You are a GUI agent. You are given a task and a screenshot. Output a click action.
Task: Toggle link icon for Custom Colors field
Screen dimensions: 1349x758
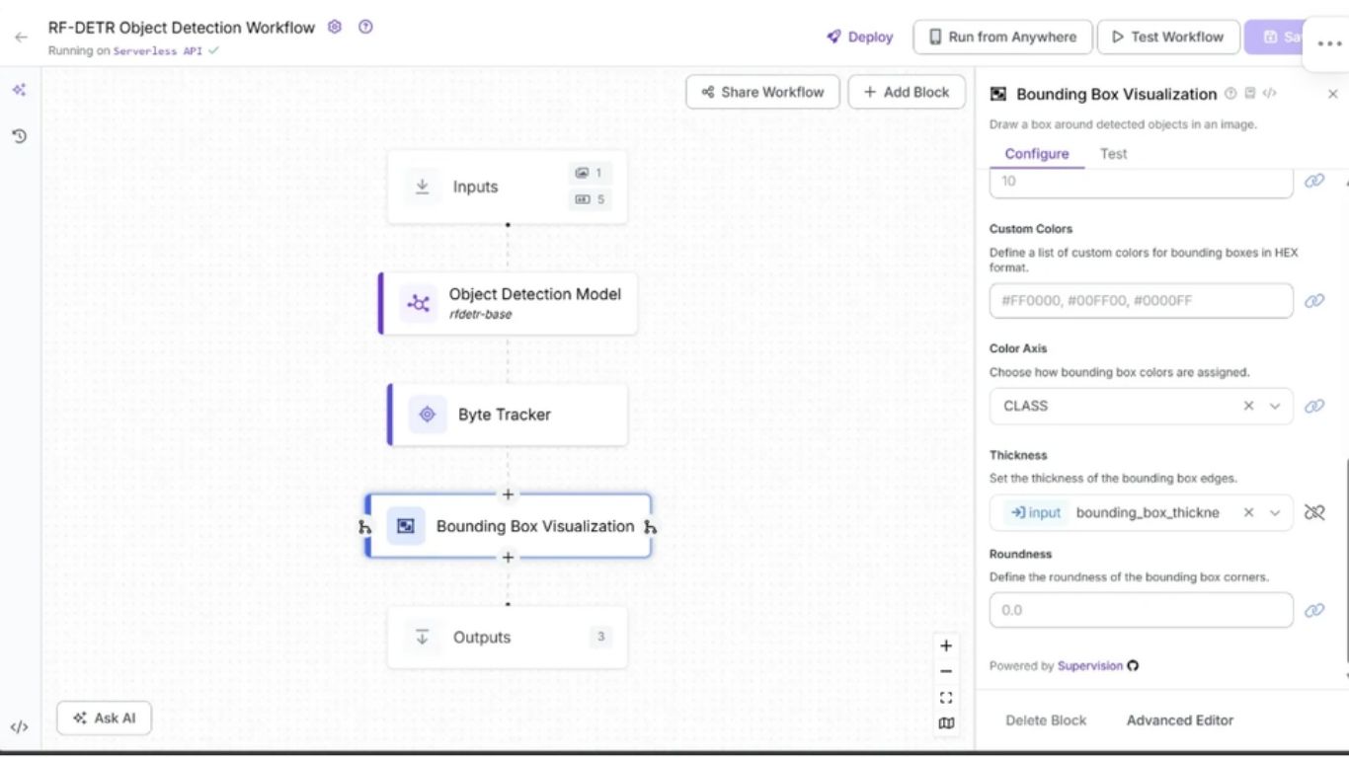pyautogui.click(x=1314, y=301)
